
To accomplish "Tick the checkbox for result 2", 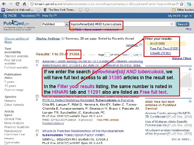I will 37,96.
